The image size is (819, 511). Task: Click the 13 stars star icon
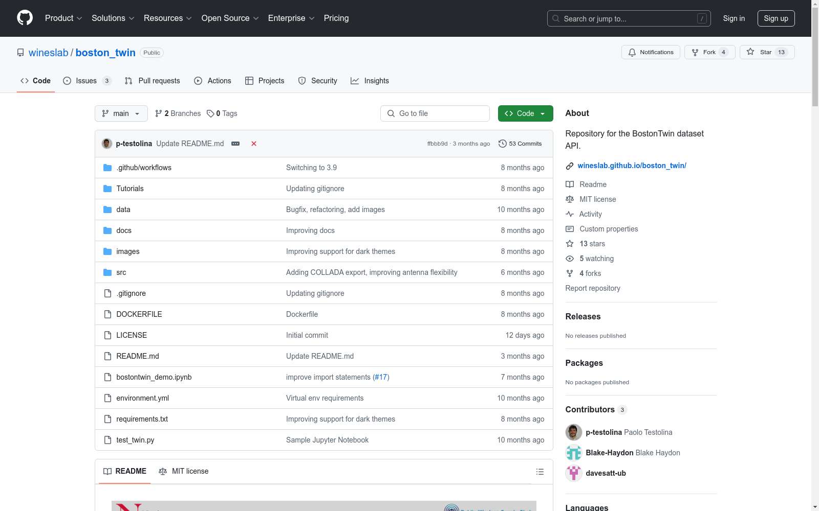(570, 244)
